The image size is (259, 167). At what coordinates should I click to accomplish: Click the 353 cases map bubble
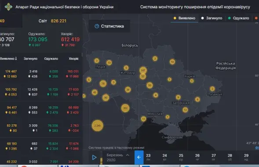point(125,108)
